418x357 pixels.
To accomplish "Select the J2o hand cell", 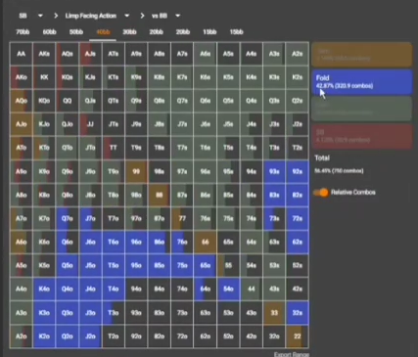I will pos(90,336).
